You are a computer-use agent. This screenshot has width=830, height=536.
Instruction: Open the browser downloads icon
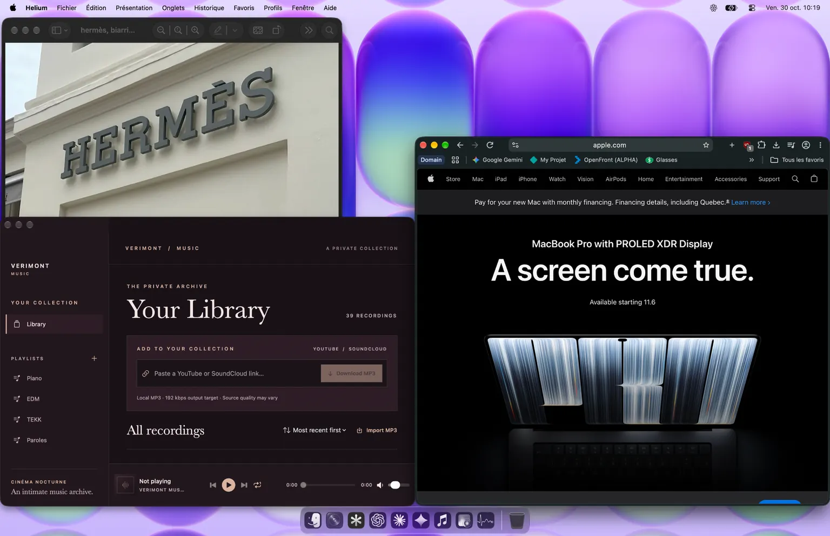click(776, 145)
